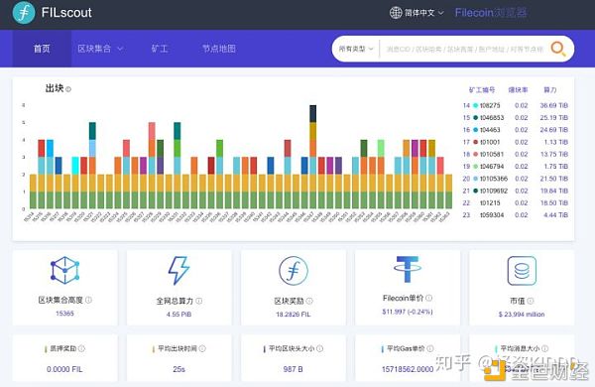This screenshot has width=595, height=387.
Task: Click info icon beside 区块集合高度
Action: [88, 300]
